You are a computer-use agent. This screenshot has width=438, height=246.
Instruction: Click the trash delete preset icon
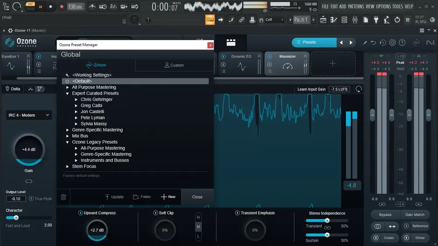click(x=64, y=197)
